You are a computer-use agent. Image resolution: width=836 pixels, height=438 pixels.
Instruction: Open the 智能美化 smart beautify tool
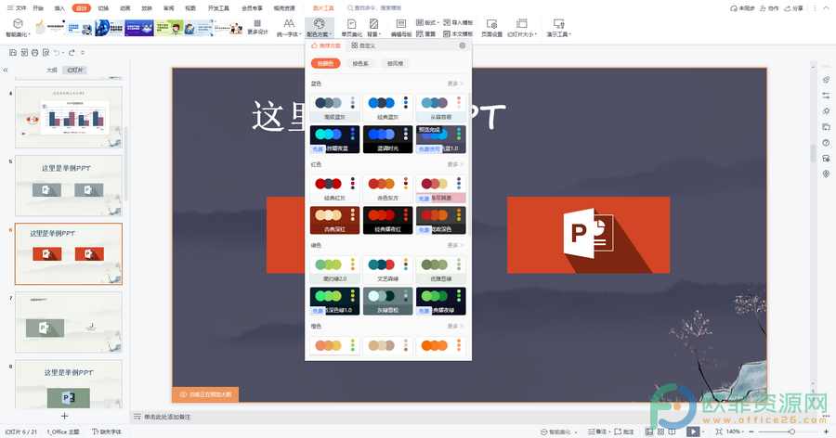tap(18, 28)
